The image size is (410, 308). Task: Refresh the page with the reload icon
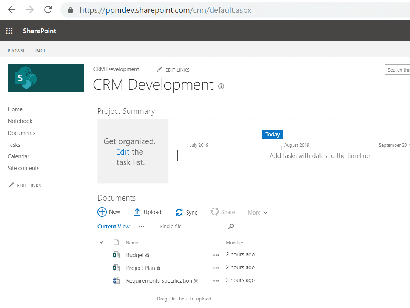48,9
